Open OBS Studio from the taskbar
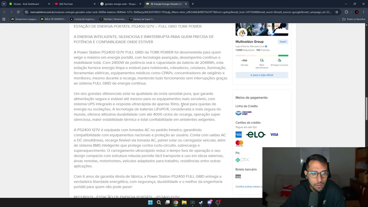 pyautogui.click(x=218, y=202)
